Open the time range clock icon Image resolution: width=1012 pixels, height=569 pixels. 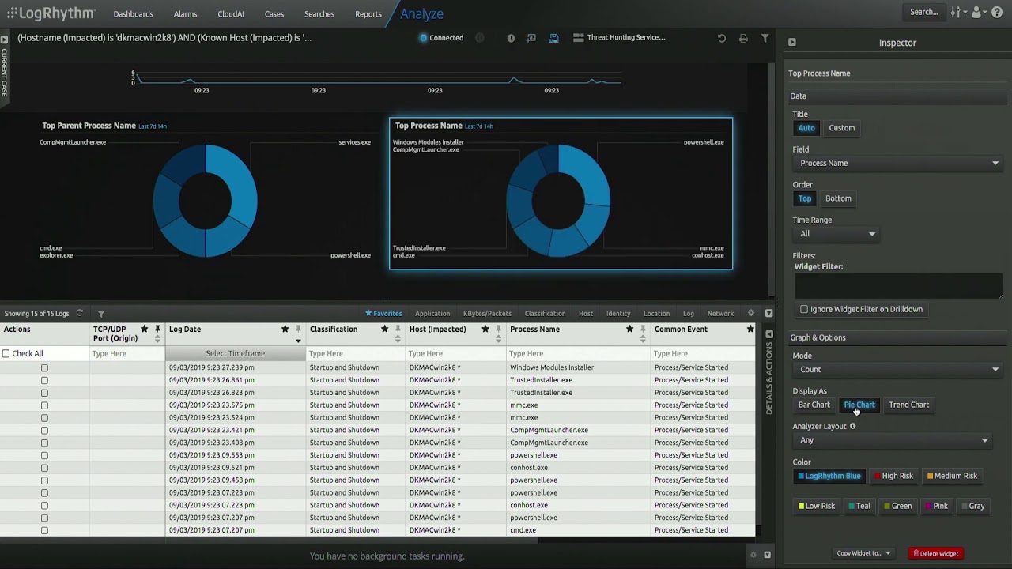[511, 38]
